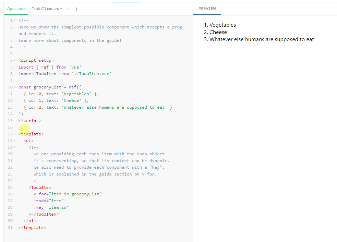Open the TodoItem.vue file tab

point(47,9)
